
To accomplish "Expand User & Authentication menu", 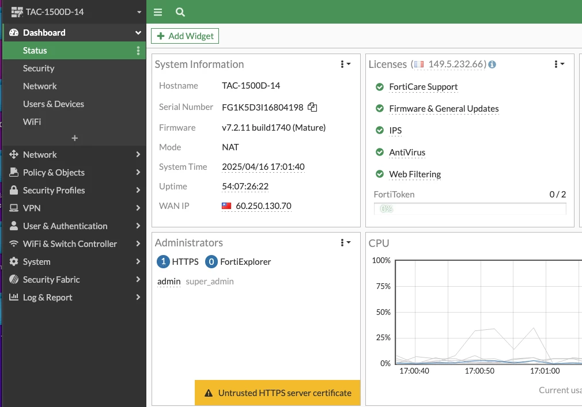I will point(74,226).
